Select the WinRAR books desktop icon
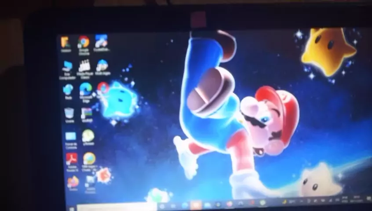 tap(87, 113)
